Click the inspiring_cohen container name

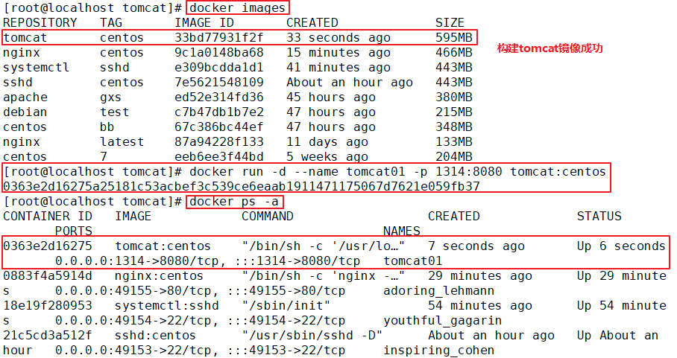coord(438,351)
